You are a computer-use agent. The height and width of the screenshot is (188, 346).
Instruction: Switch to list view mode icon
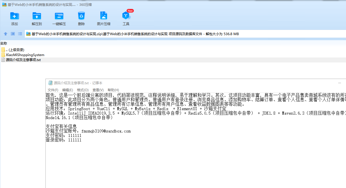pos(20,34)
